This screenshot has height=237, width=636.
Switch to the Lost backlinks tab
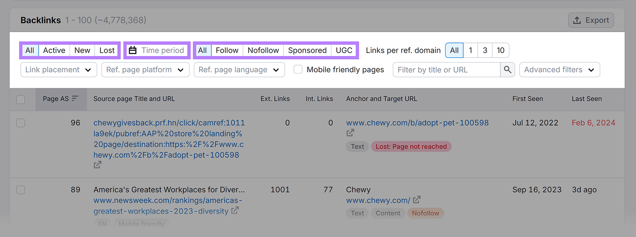click(x=107, y=50)
